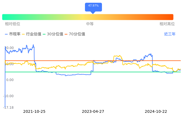Select the 2021-10-25 date axis label

34,112
